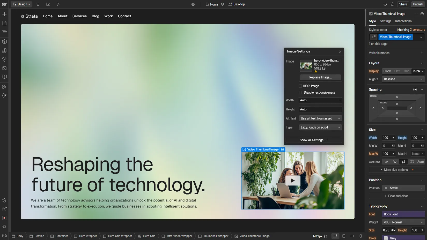Click the Blog nav link

95,16
